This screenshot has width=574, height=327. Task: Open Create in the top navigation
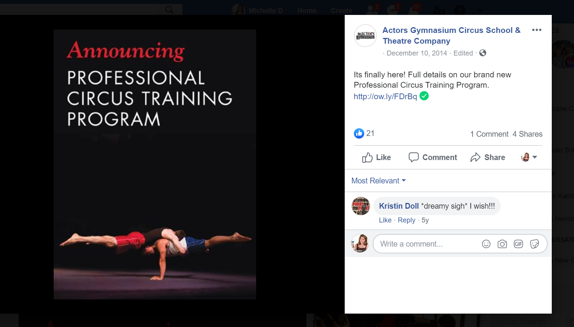click(x=341, y=11)
